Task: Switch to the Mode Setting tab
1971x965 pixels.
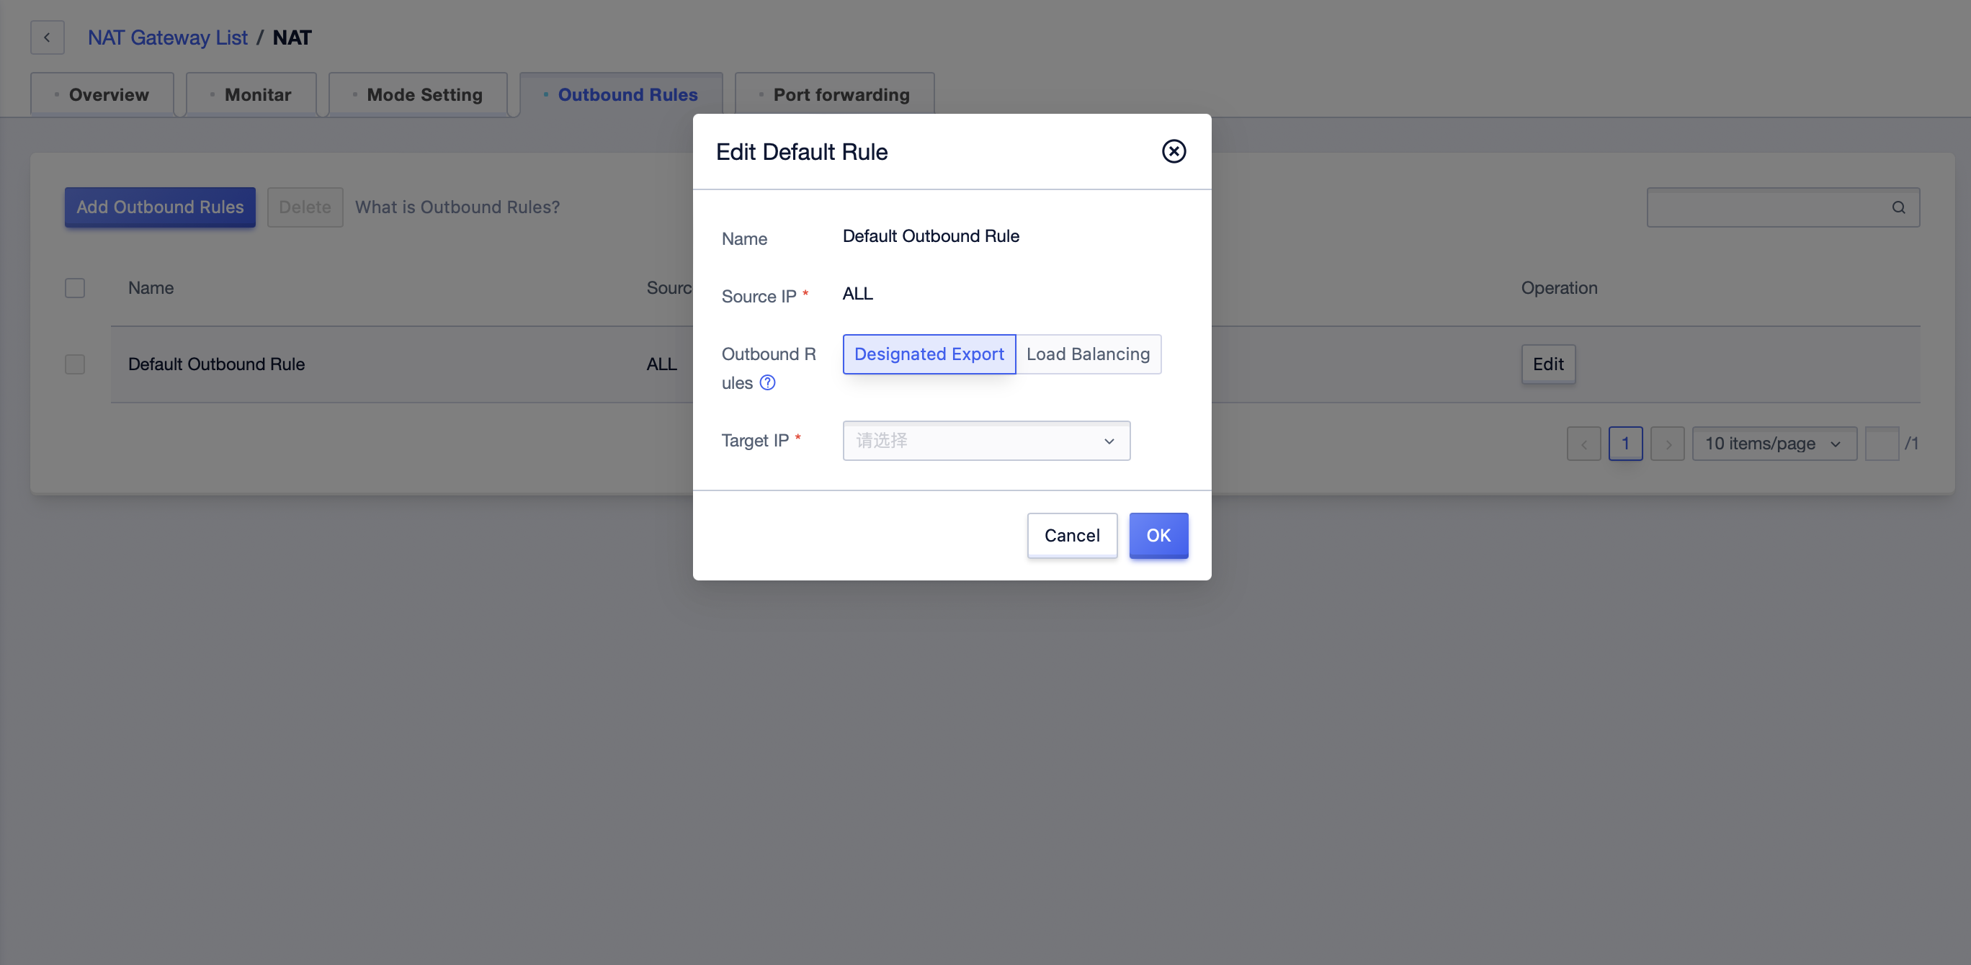Action: click(418, 95)
